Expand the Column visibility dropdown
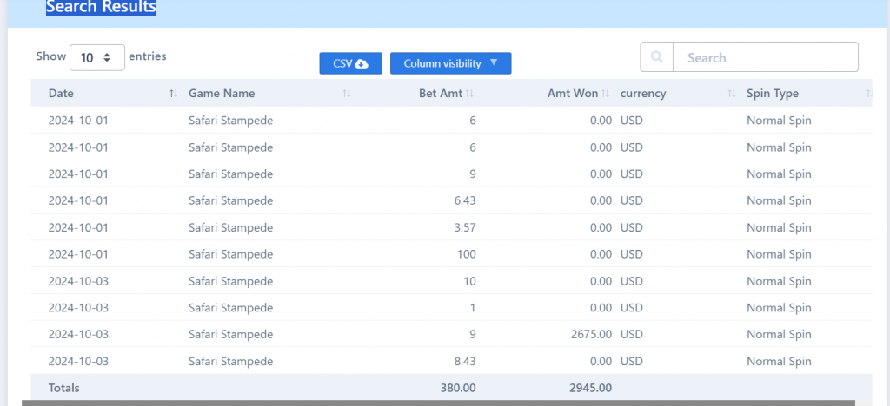 451,63
